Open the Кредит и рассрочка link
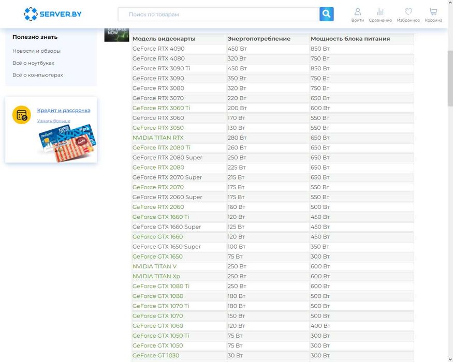453x362 pixels. pyautogui.click(x=64, y=110)
